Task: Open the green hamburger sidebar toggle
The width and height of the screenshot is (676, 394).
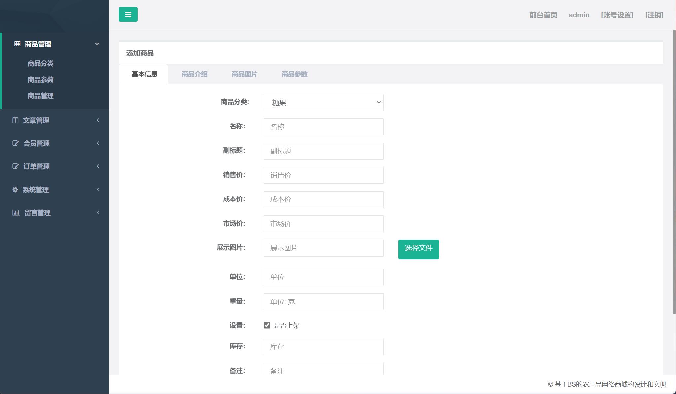Action: [128, 14]
